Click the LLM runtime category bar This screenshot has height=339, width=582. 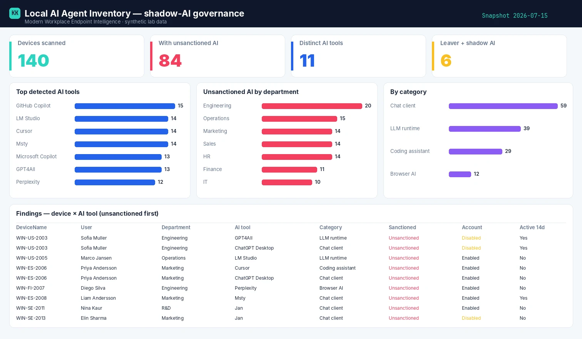[x=485, y=129]
